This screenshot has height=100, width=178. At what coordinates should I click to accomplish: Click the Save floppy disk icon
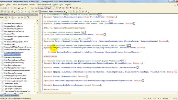click(4, 8)
